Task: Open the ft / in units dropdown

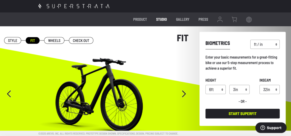Action: (x=265, y=44)
